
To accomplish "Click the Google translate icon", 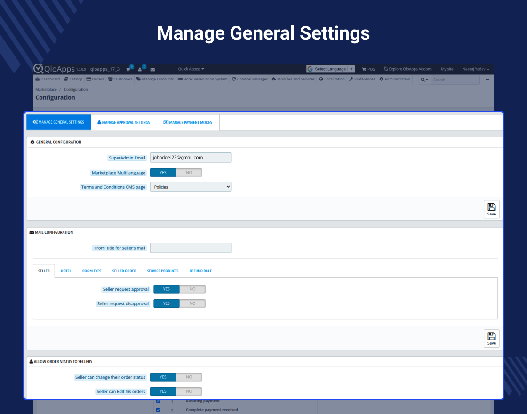I will (x=310, y=69).
